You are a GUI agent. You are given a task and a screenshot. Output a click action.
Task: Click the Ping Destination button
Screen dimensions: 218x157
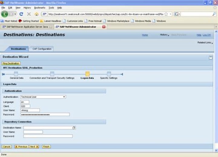[11, 63]
